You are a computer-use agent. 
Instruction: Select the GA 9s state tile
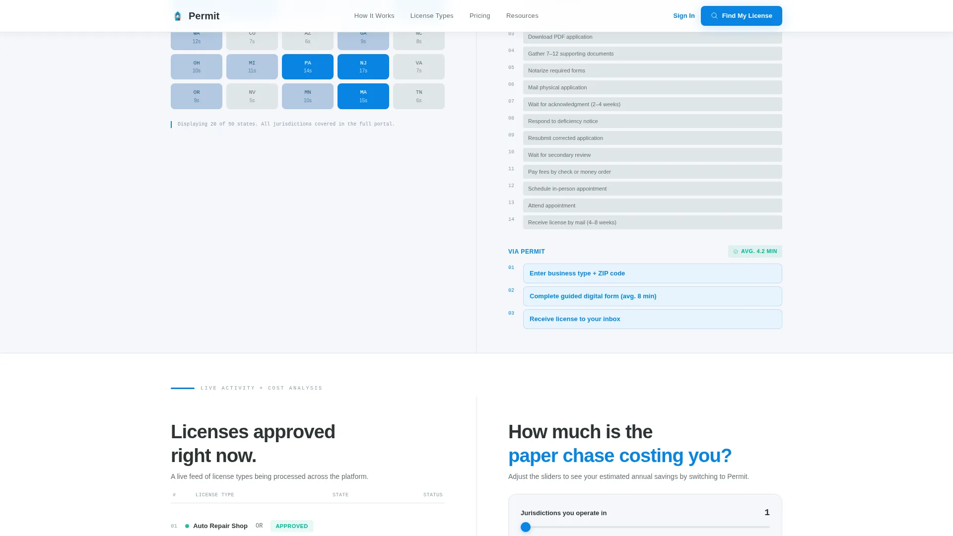pyautogui.click(x=363, y=41)
